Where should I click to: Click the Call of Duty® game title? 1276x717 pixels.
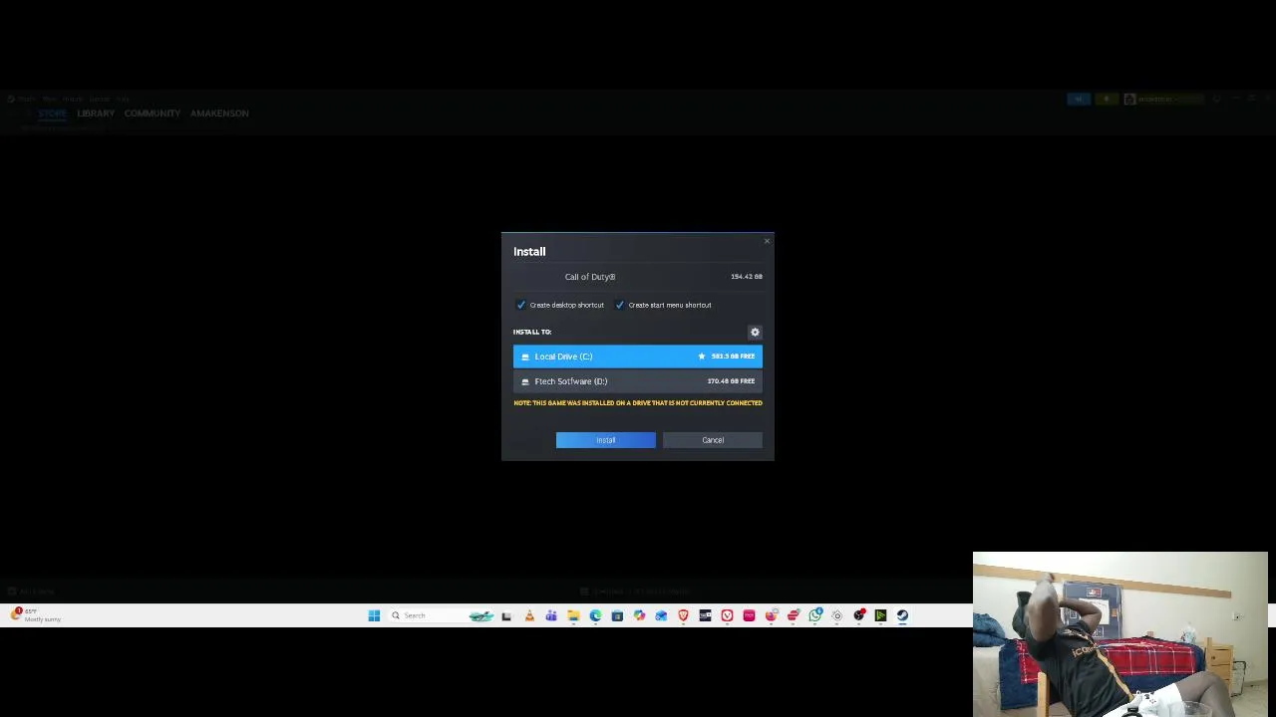point(590,277)
